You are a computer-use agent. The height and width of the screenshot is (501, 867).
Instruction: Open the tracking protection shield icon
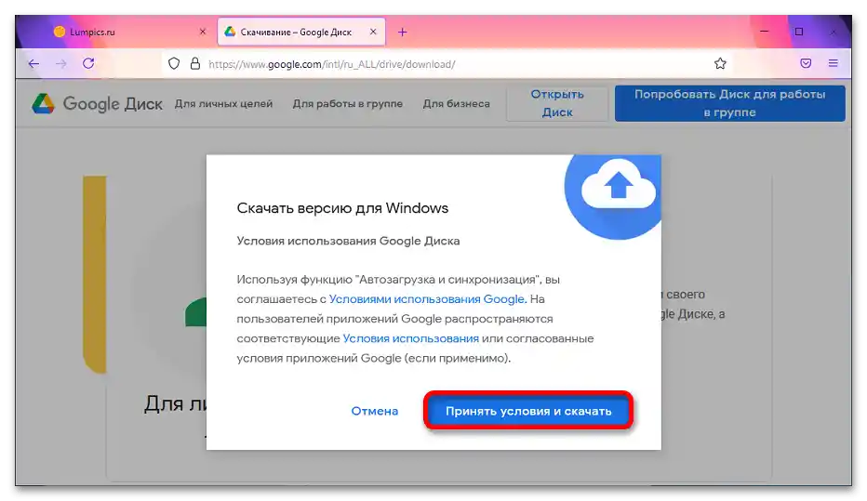(x=174, y=64)
